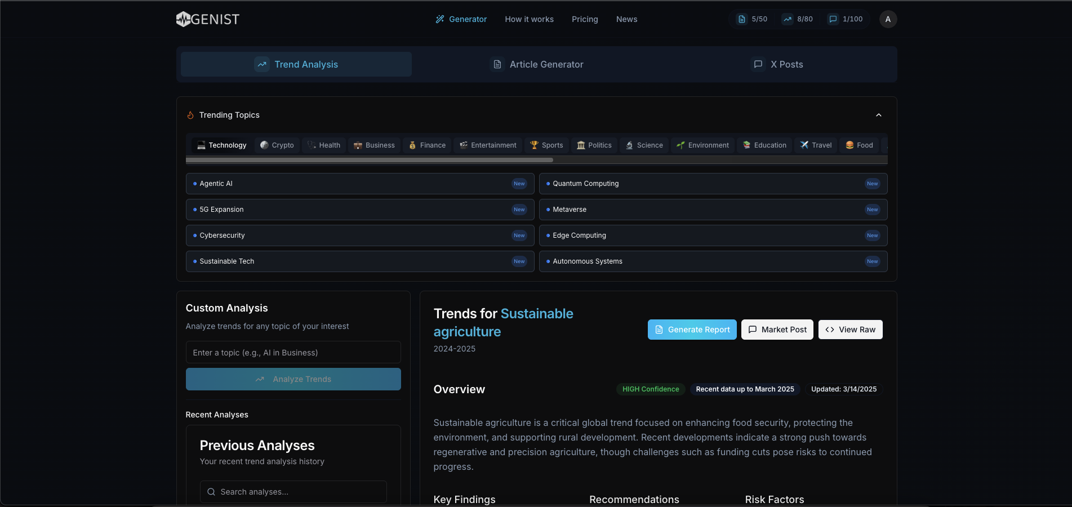Click the Analyze Trends button
This screenshot has width=1072, height=507.
(x=293, y=379)
